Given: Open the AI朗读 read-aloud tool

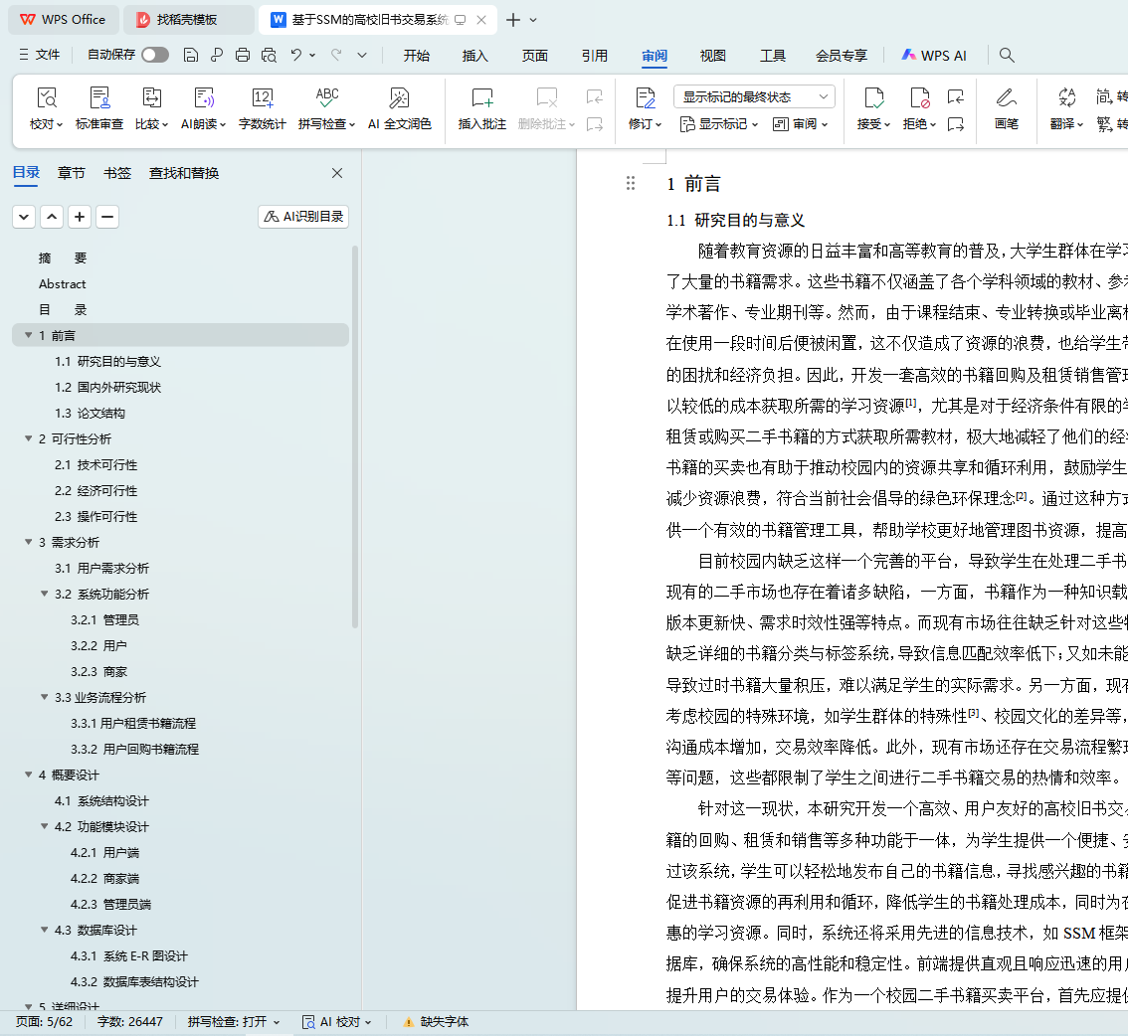Looking at the screenshot, I should 203,97.
